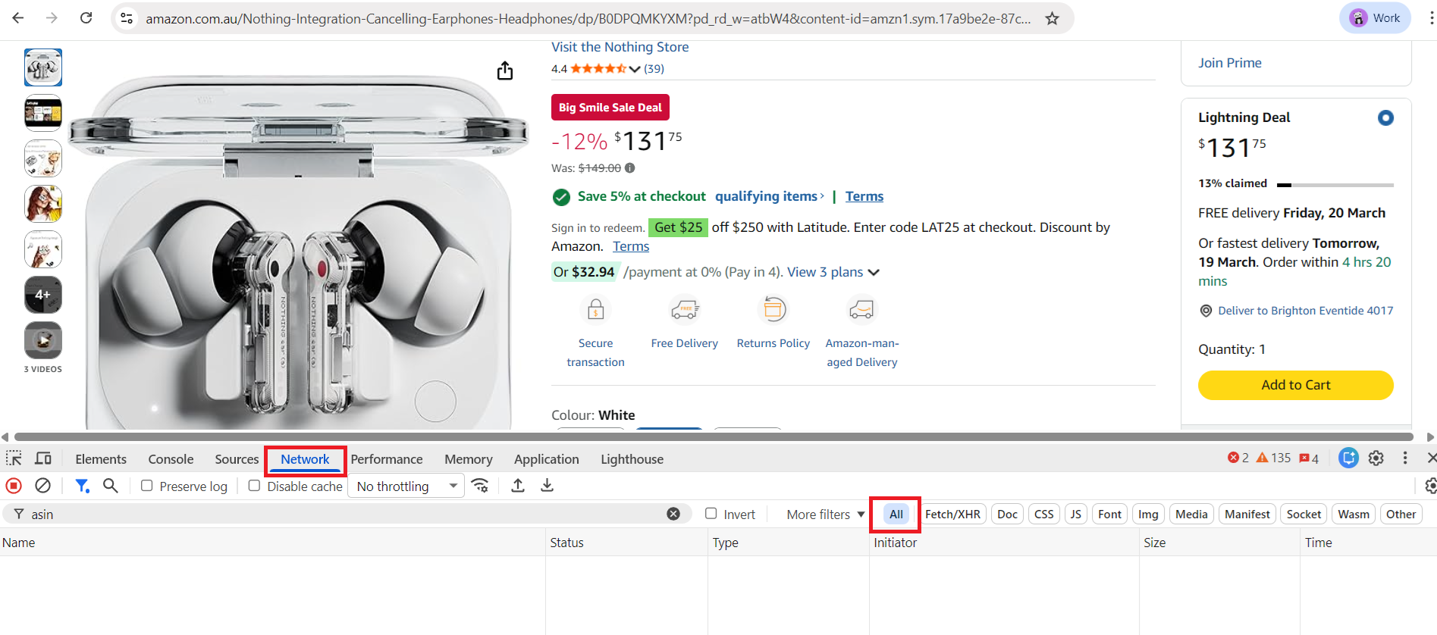The image size is (1437, 635).
Task: Open the Join Prime link
Action: (x=1229, y=63)
